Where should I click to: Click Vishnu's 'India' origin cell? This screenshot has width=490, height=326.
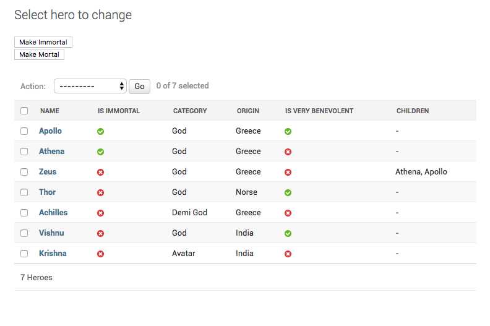[244, 233]
